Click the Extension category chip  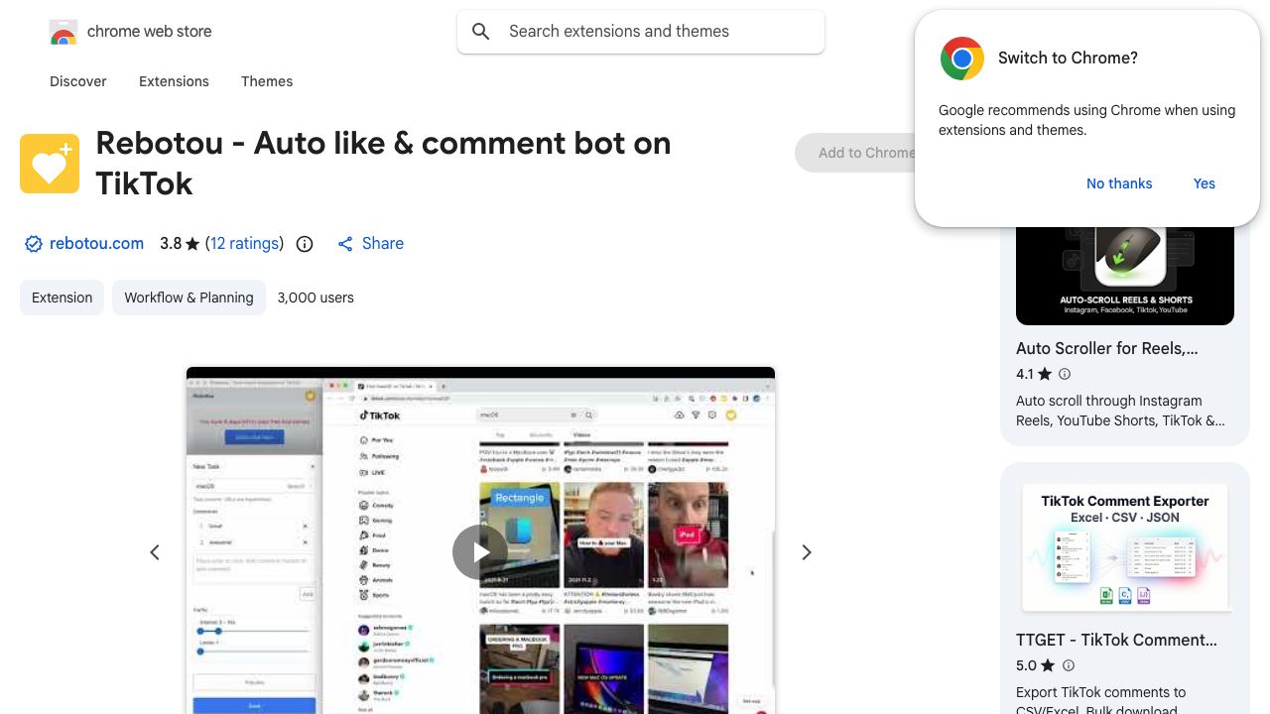(x=62, y=297)
